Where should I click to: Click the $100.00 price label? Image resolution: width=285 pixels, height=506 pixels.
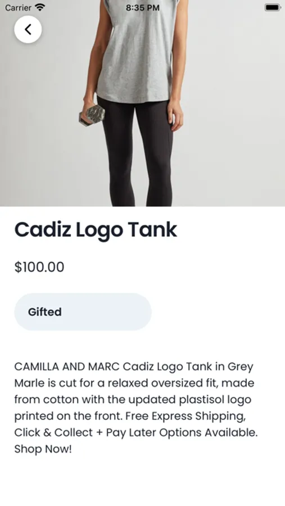[x=39, y=267]
